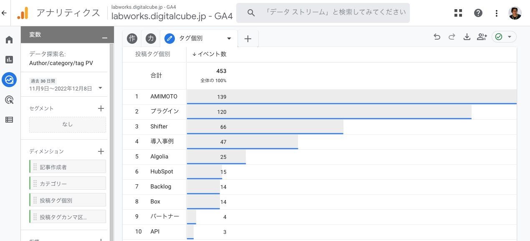The image size is (530, 241).
Task: Select the AMIMOTO row label
Action: pyautogui.click(x=164, y=96)
